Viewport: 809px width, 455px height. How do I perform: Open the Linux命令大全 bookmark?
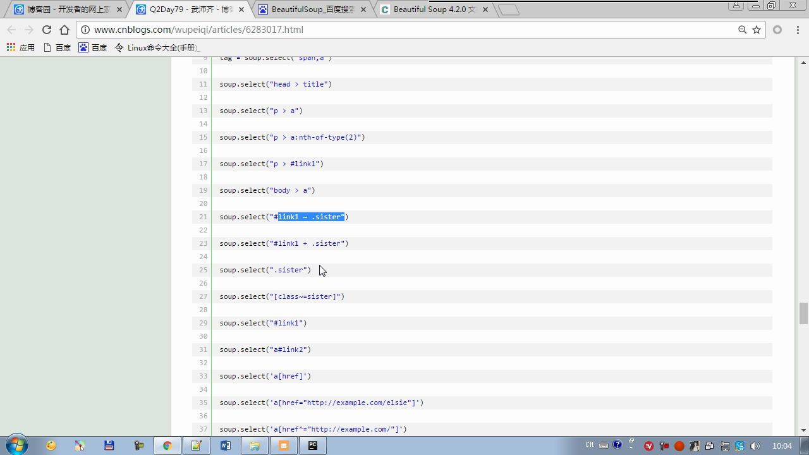tap(156, 47)
